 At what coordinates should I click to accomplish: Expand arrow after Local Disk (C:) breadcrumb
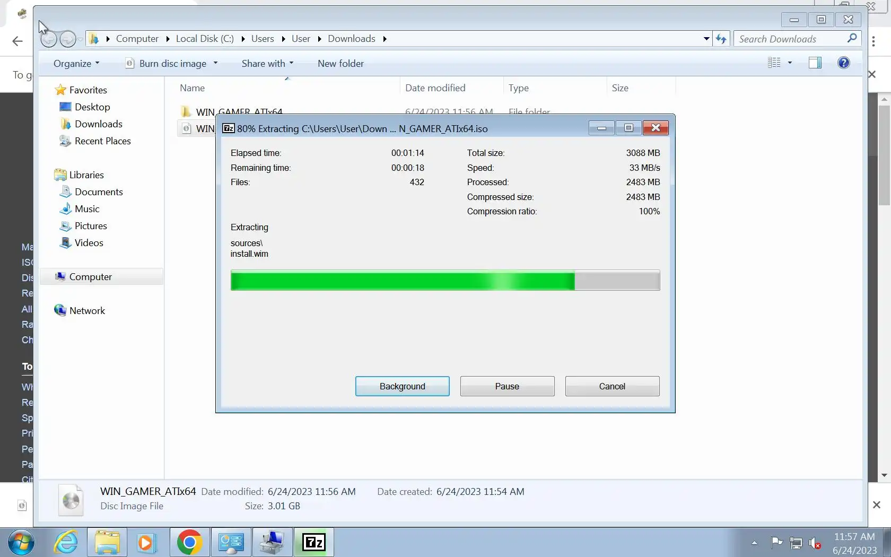243,39
